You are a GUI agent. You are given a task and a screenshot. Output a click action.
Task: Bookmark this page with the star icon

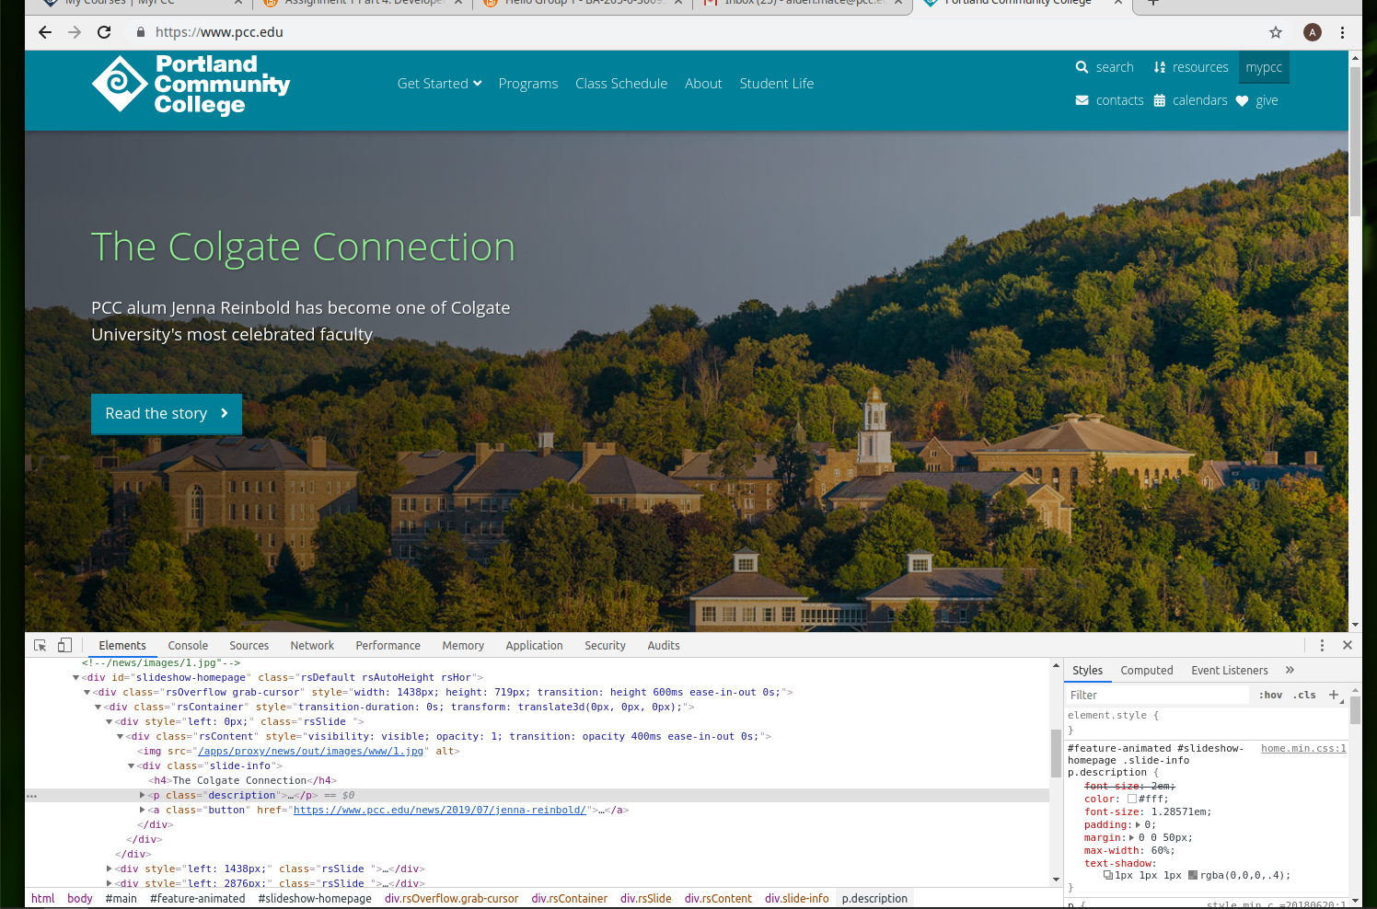[1276, 32]
